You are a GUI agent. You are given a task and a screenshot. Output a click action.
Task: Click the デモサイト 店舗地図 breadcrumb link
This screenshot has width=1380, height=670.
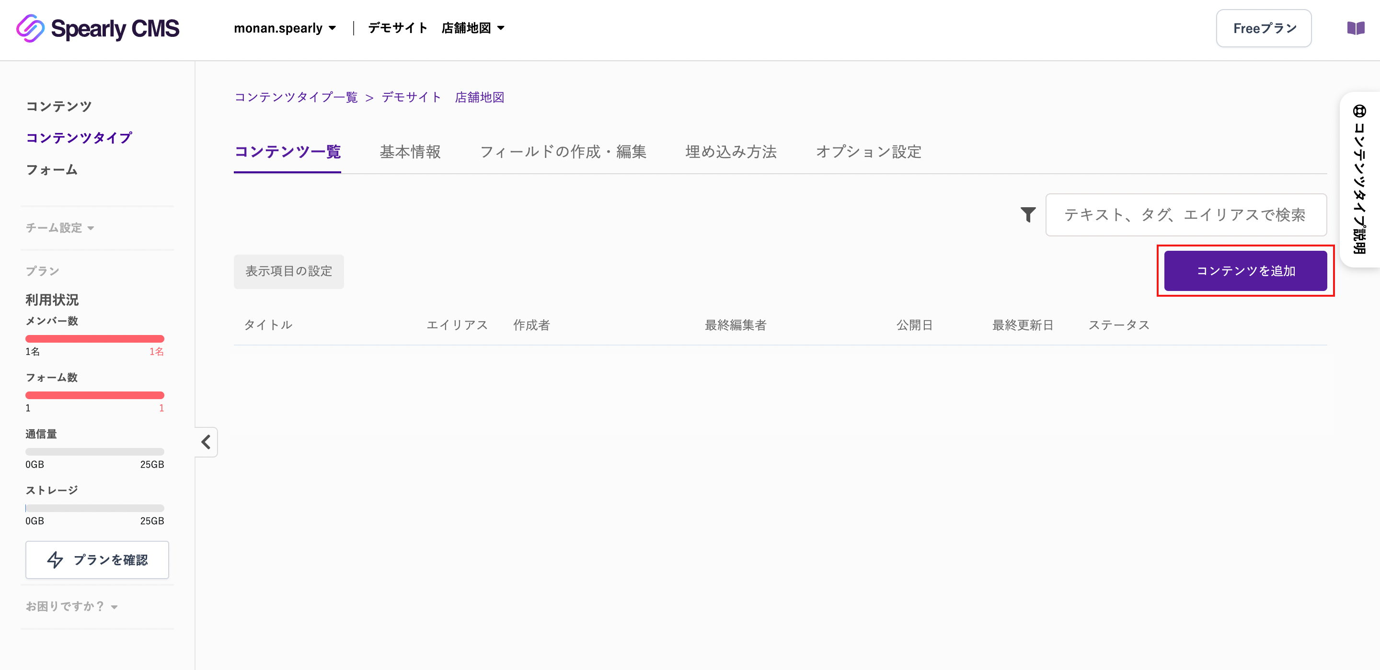[x=442, y=98]
